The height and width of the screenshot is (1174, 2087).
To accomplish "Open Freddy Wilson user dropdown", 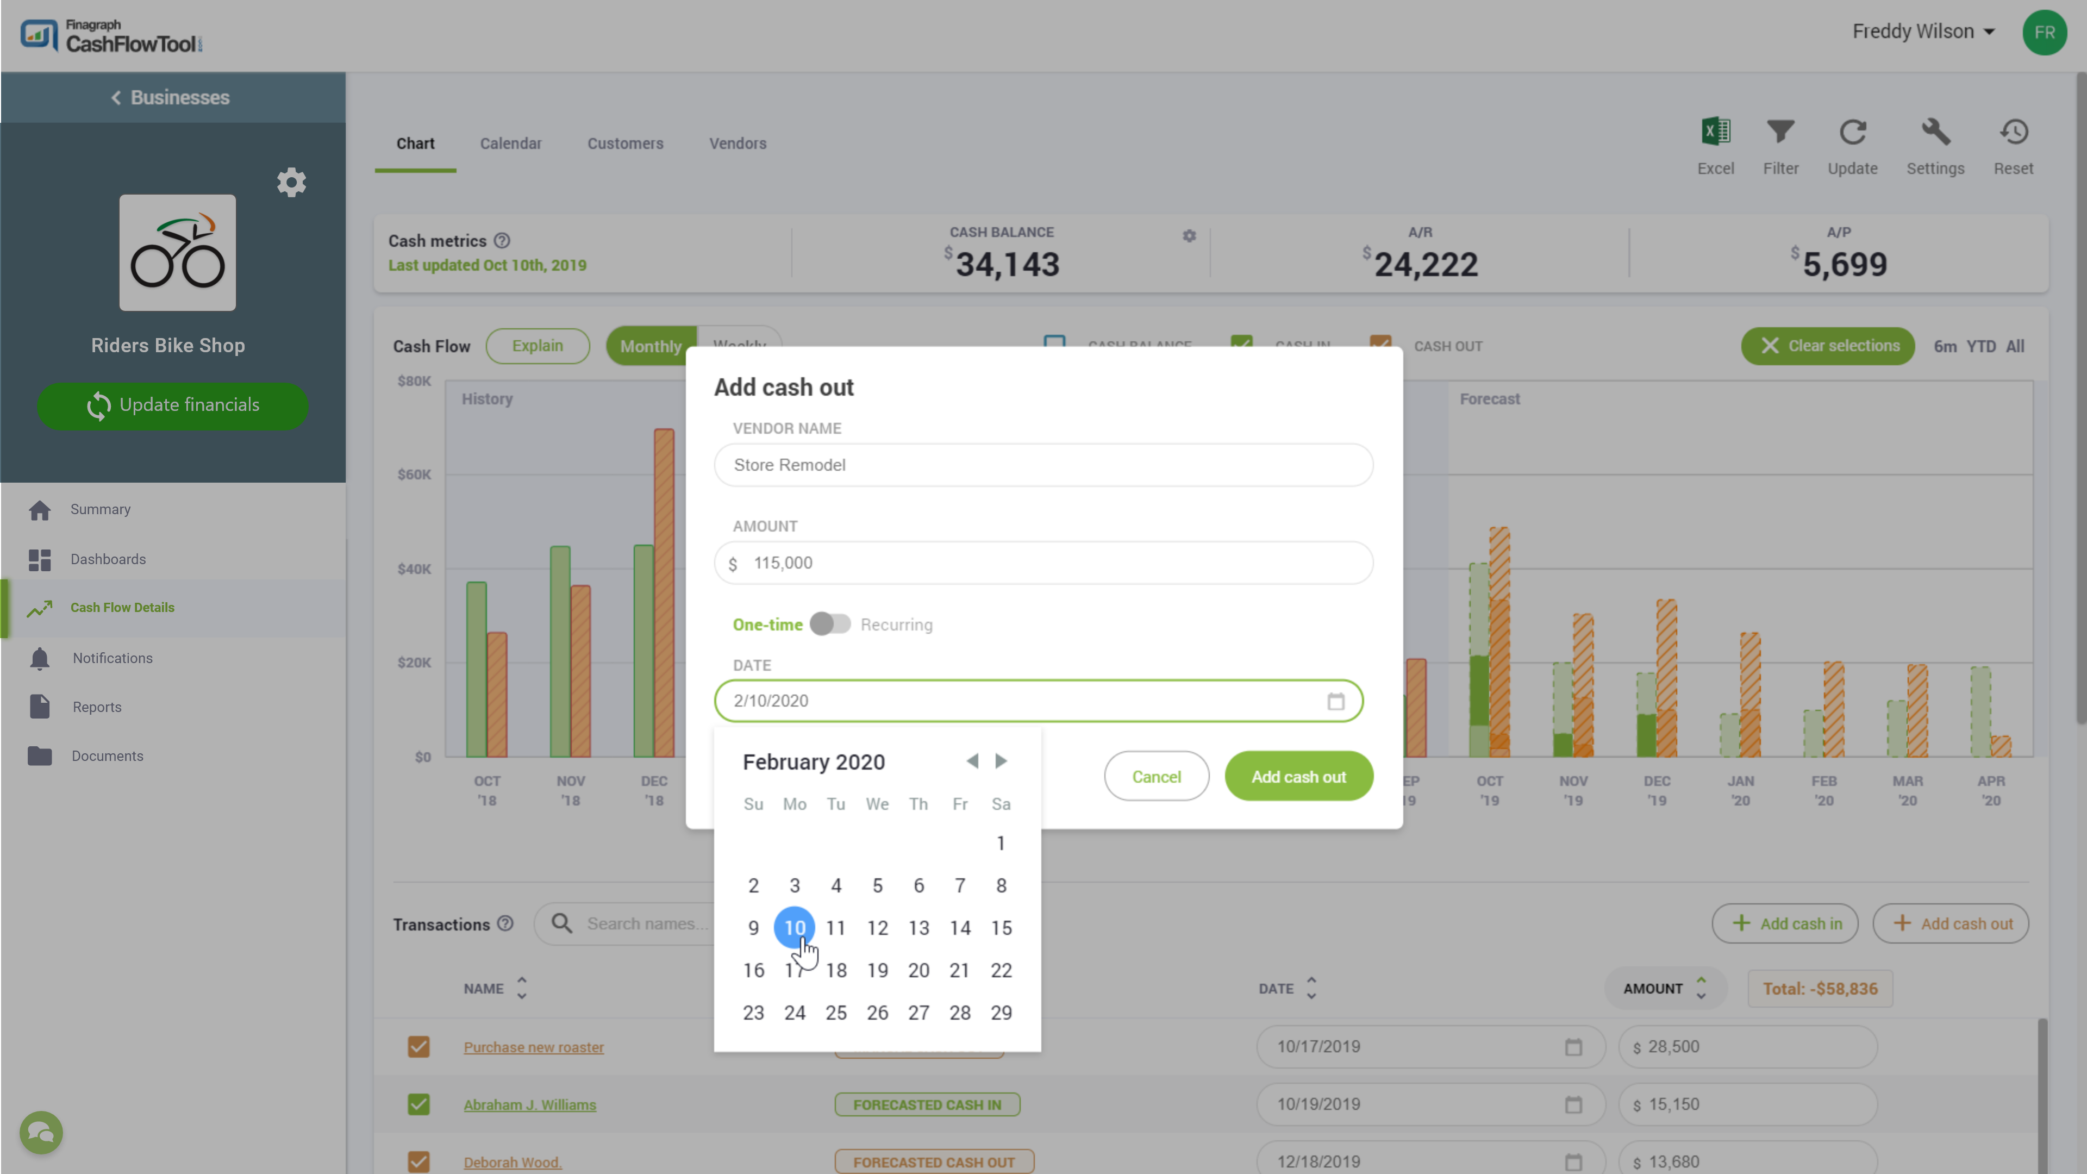I will (x=1922, y=32).
